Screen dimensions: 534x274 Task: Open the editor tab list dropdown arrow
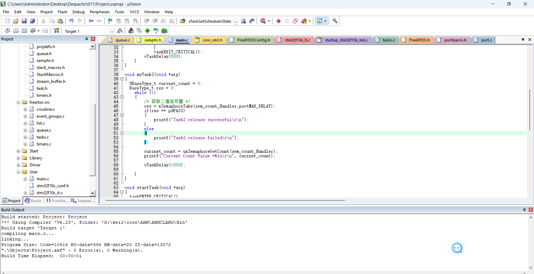click(523, 40)
